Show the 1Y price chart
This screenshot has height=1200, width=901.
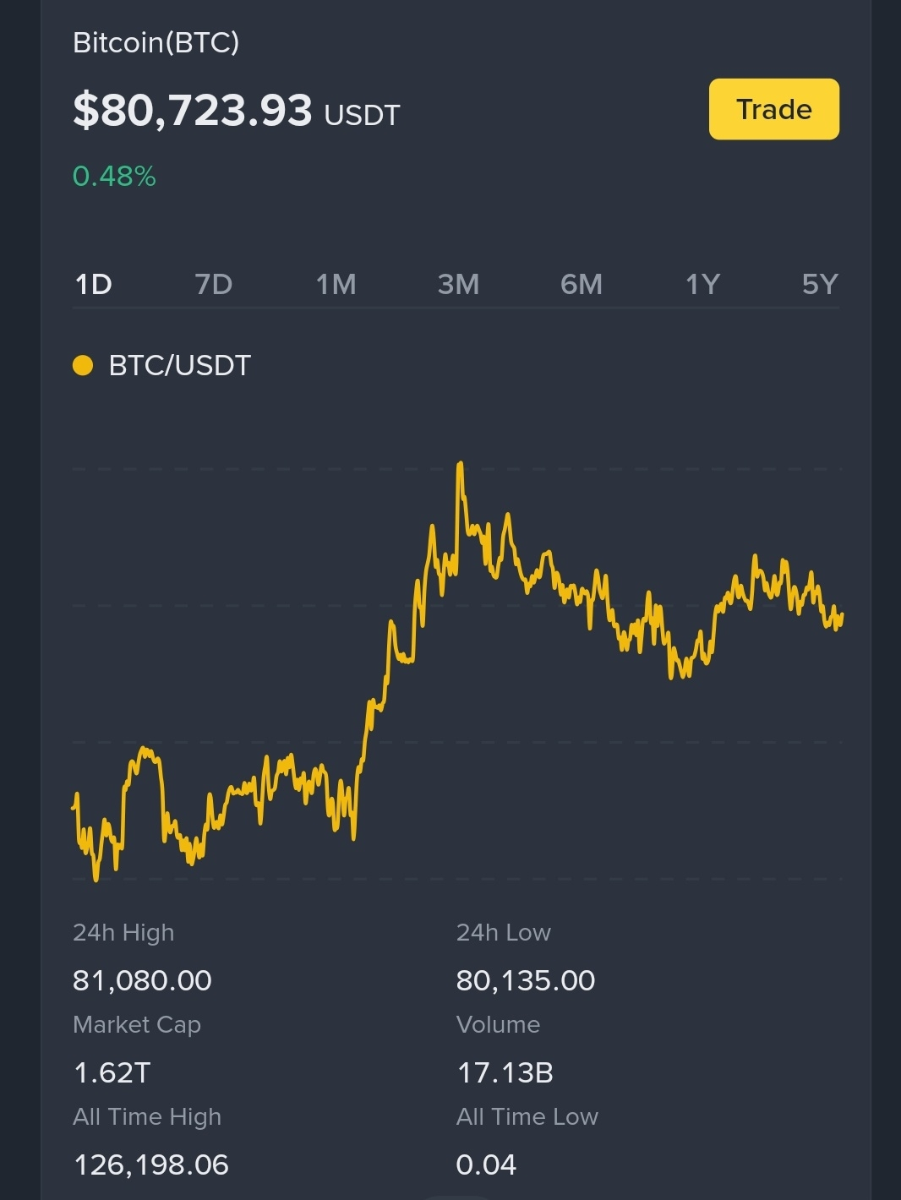702,285
